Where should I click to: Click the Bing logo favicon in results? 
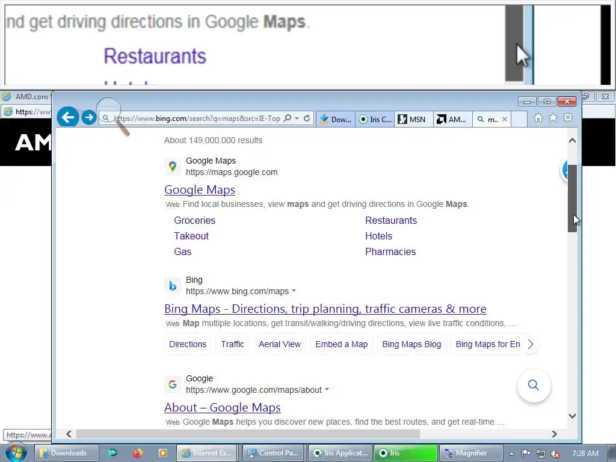(173, 286)
